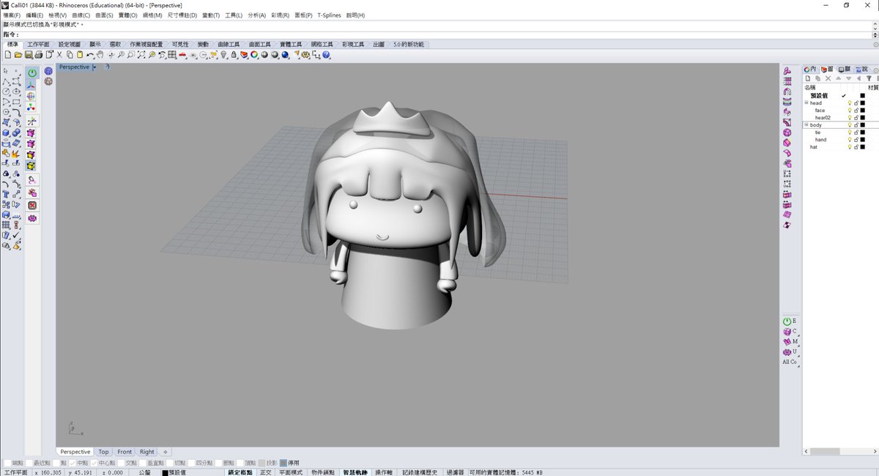
Task: Click the red car render-mode icon
Action: [x=182, y=55]
